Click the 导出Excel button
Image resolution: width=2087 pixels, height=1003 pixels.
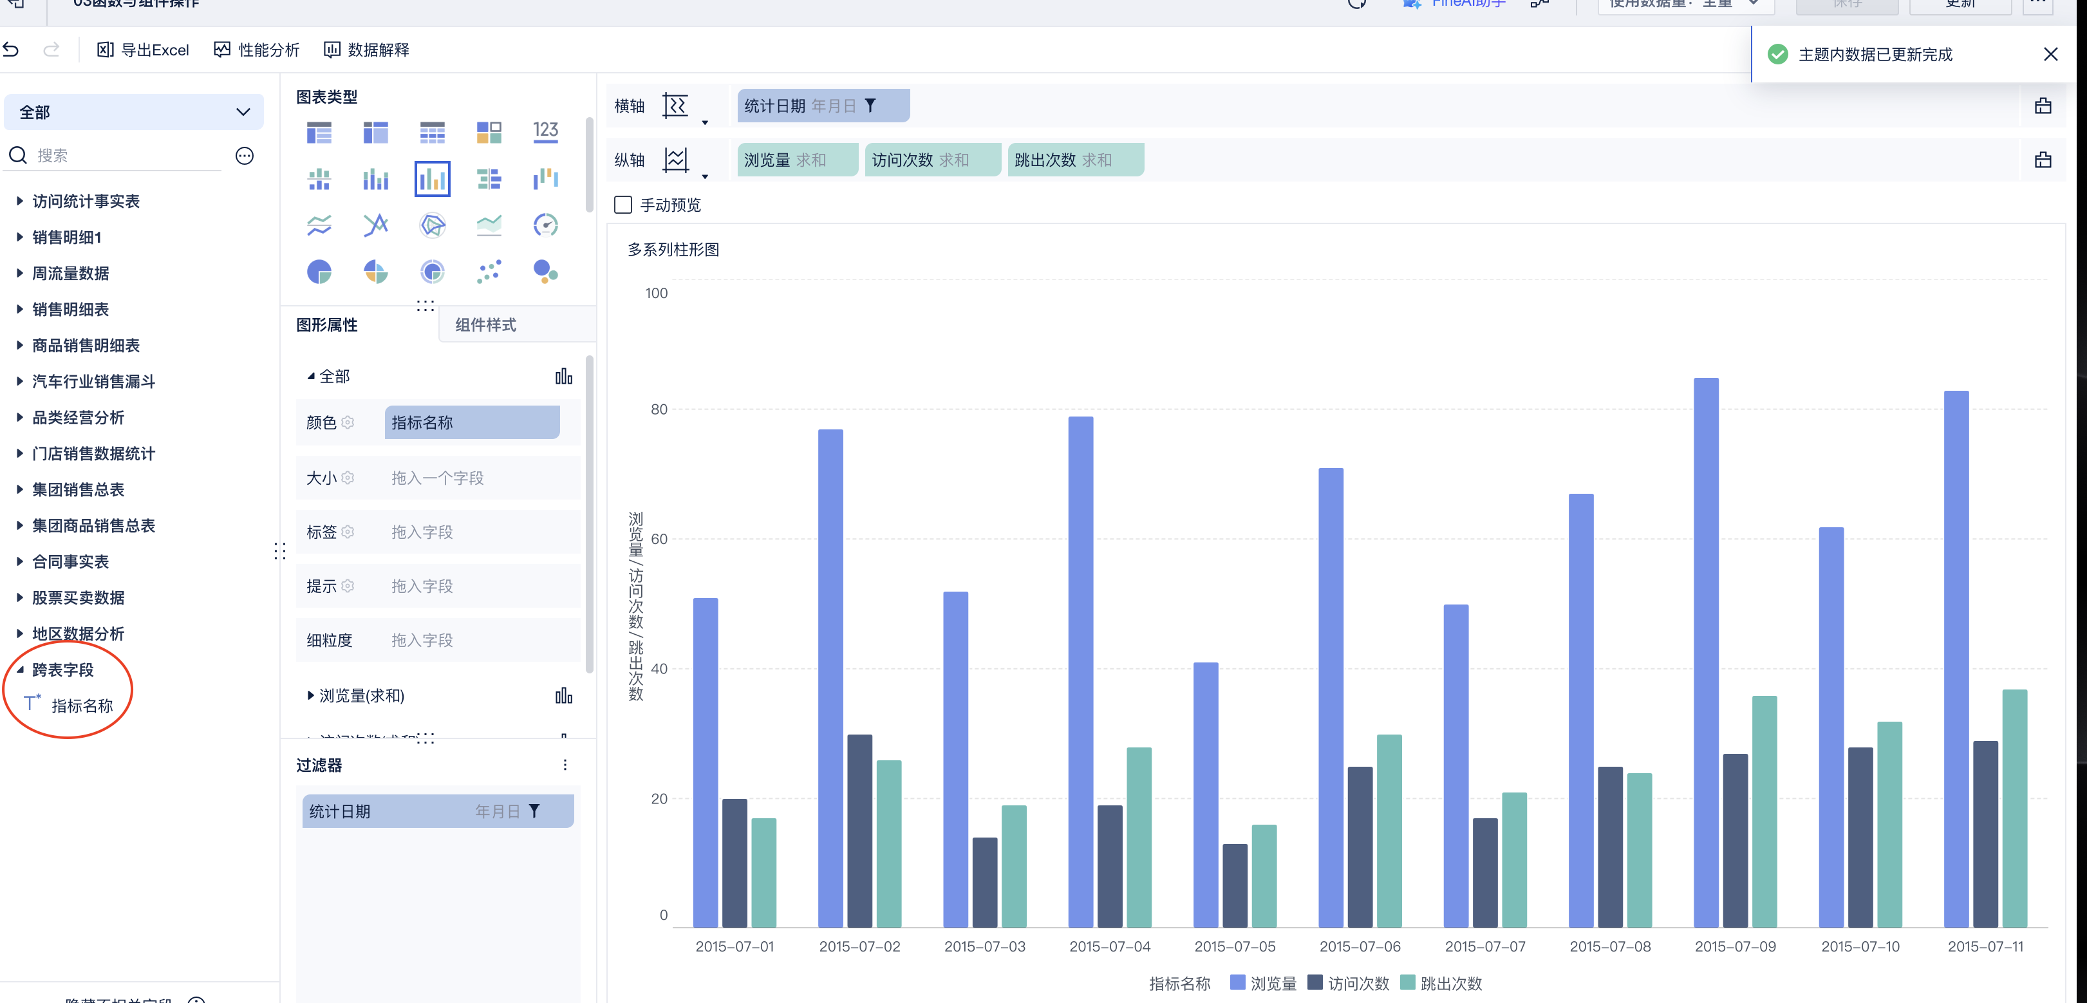coord(143,50)
